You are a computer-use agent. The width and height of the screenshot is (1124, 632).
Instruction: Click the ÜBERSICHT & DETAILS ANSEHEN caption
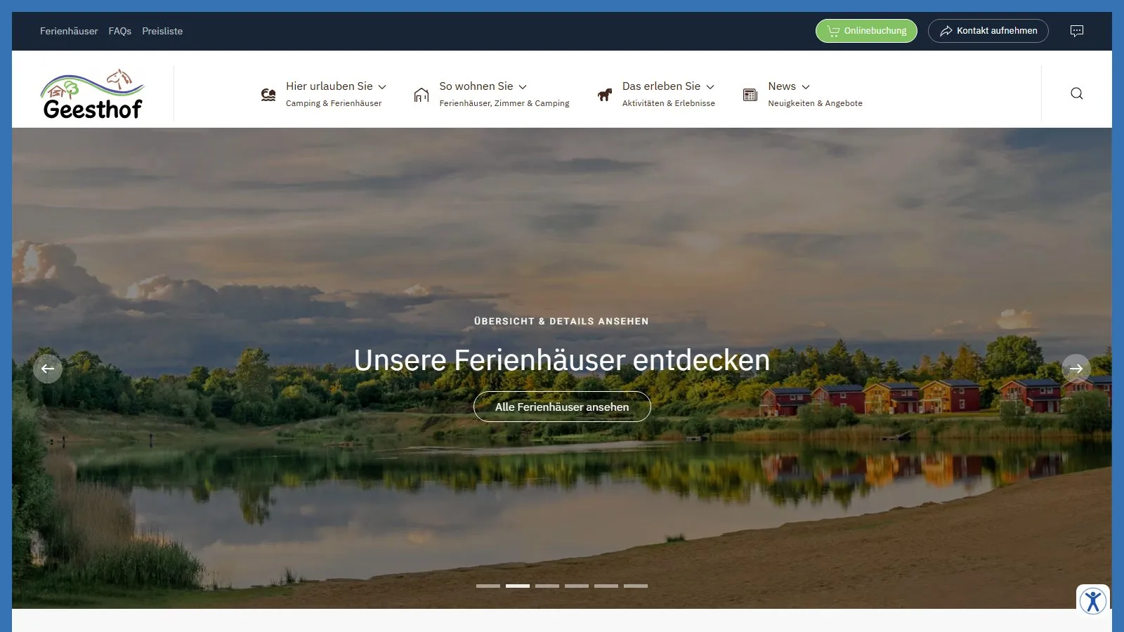561,321
